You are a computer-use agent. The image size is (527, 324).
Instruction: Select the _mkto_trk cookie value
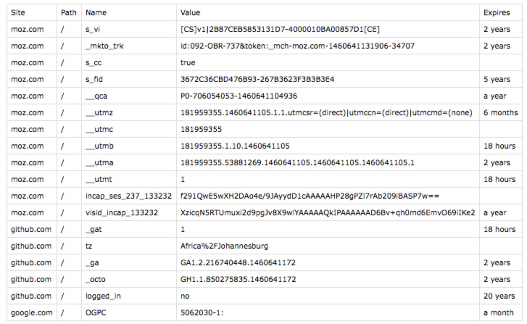click(297, 46)
